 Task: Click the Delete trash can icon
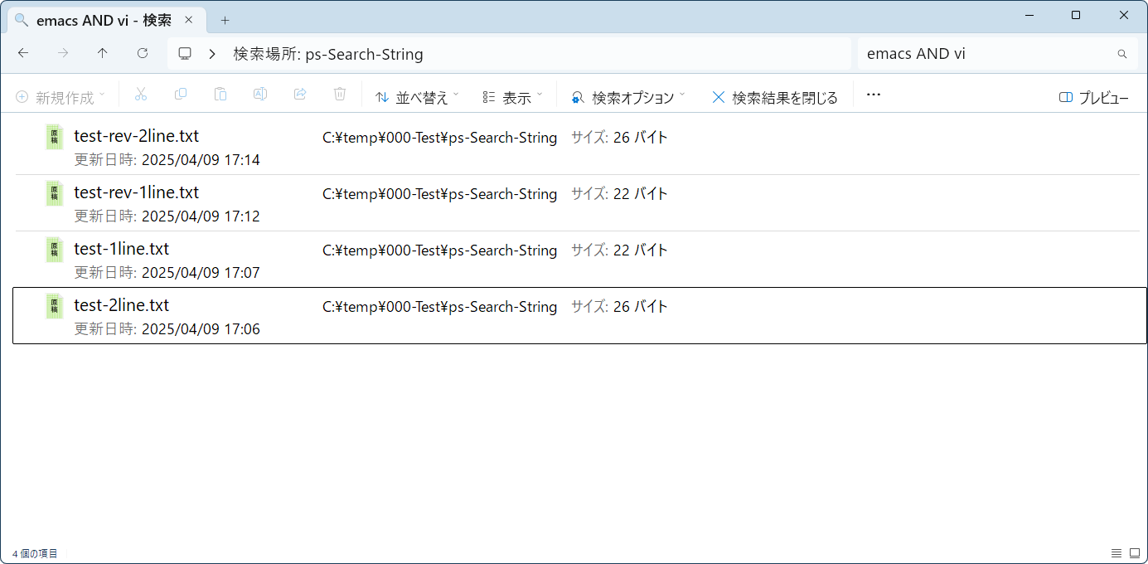click(x=340, y=95)
